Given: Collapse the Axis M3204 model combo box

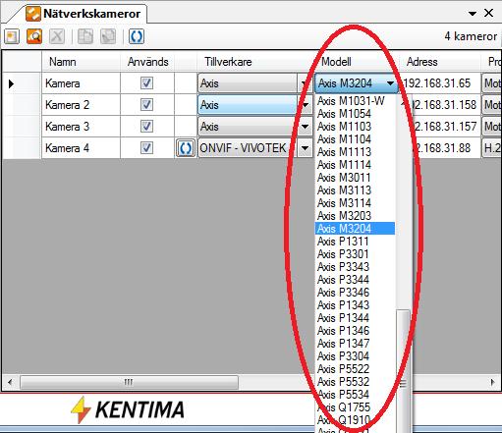Looking at the screenshot, I should (x=390, y=83).
